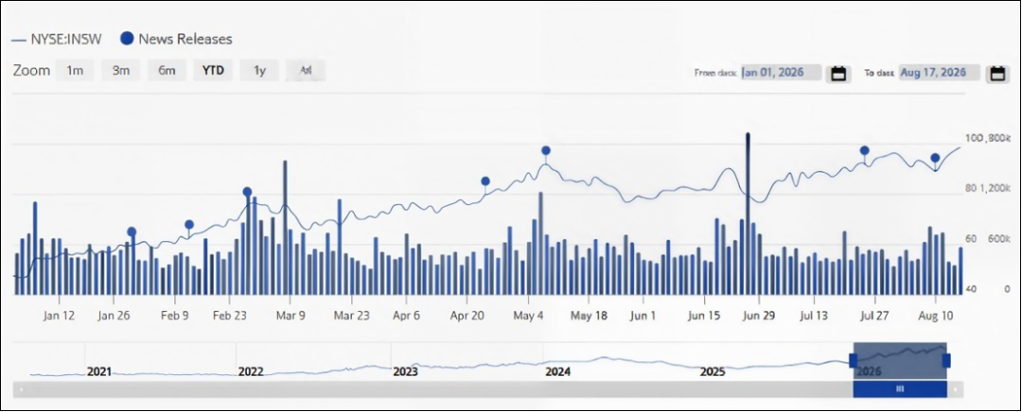Click the Jan 12 axis label
1022x412 pixels.
pyautogui.click(x=59, y=316)
